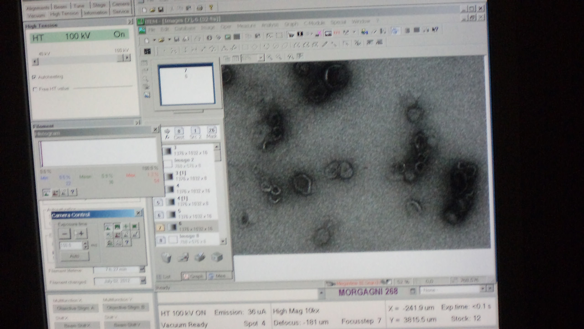Click the printer icon in the top toolbar
This screenshot has height=329, width=584.
(x=199, y=8)
